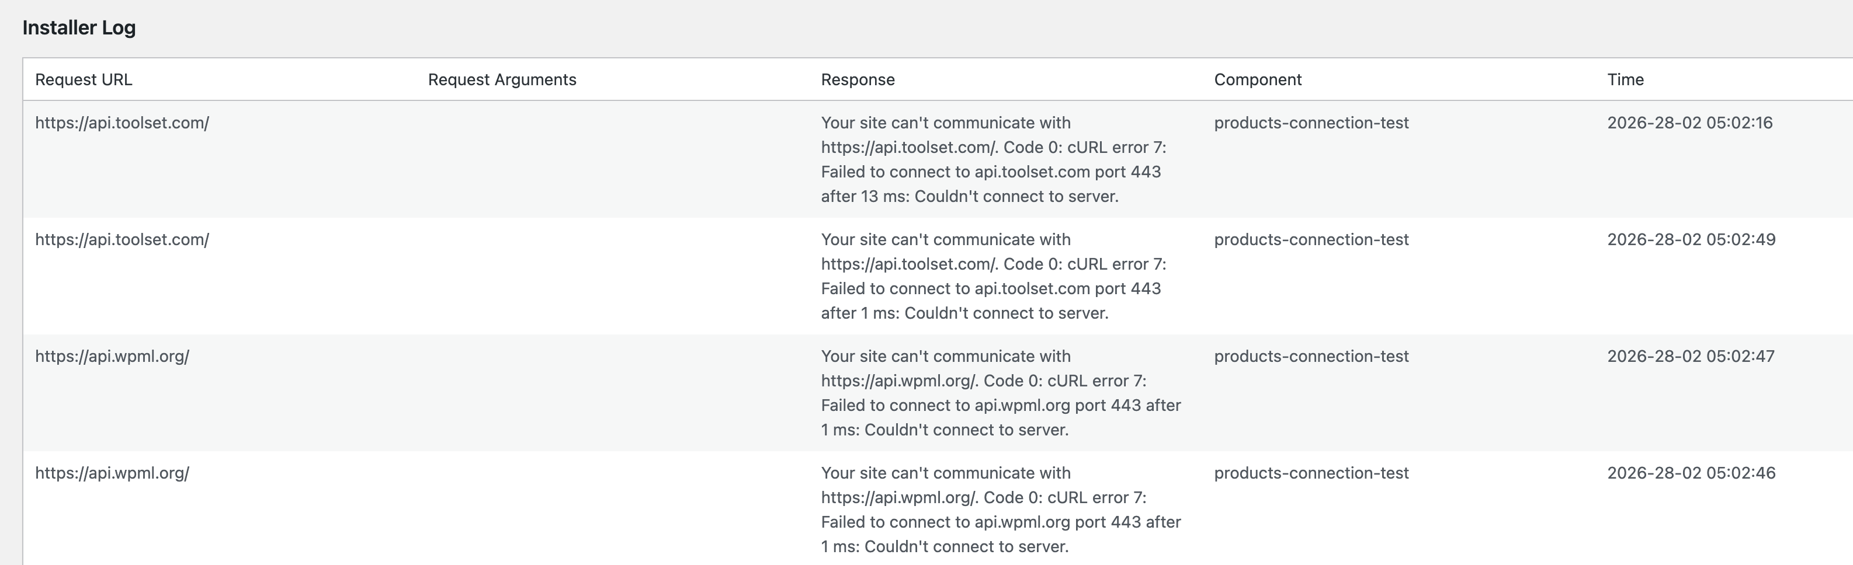
Task: Click the response mentioning "after 13 ms"
Action: pos(993,159)
